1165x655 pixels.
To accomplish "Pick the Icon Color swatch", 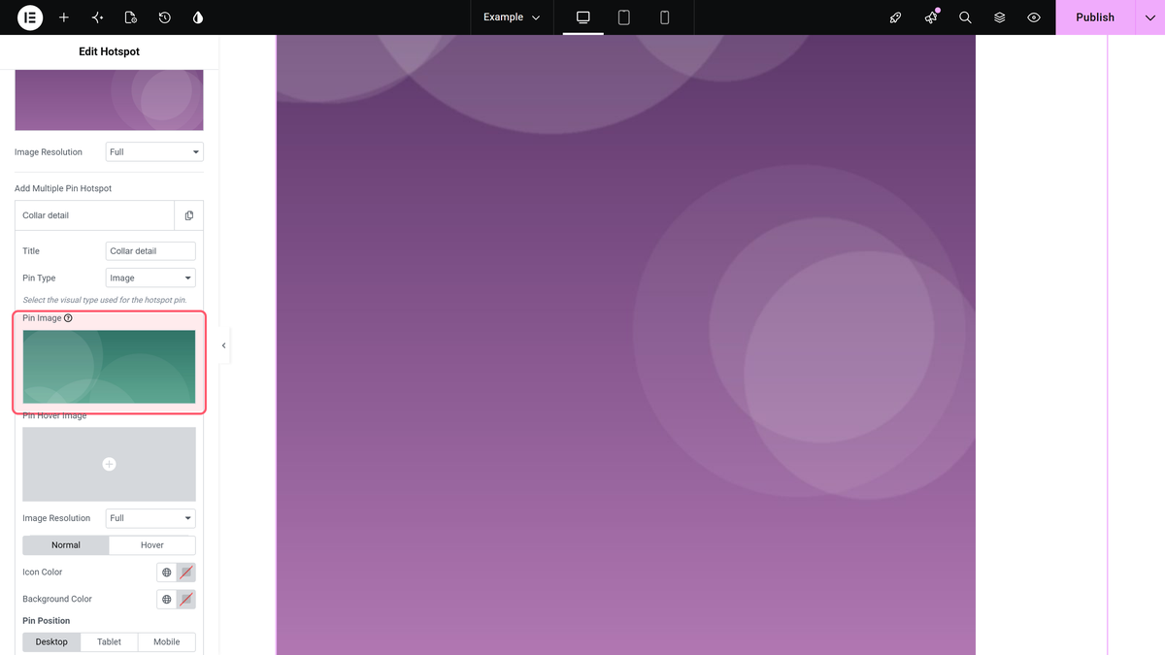I will 186,573.
